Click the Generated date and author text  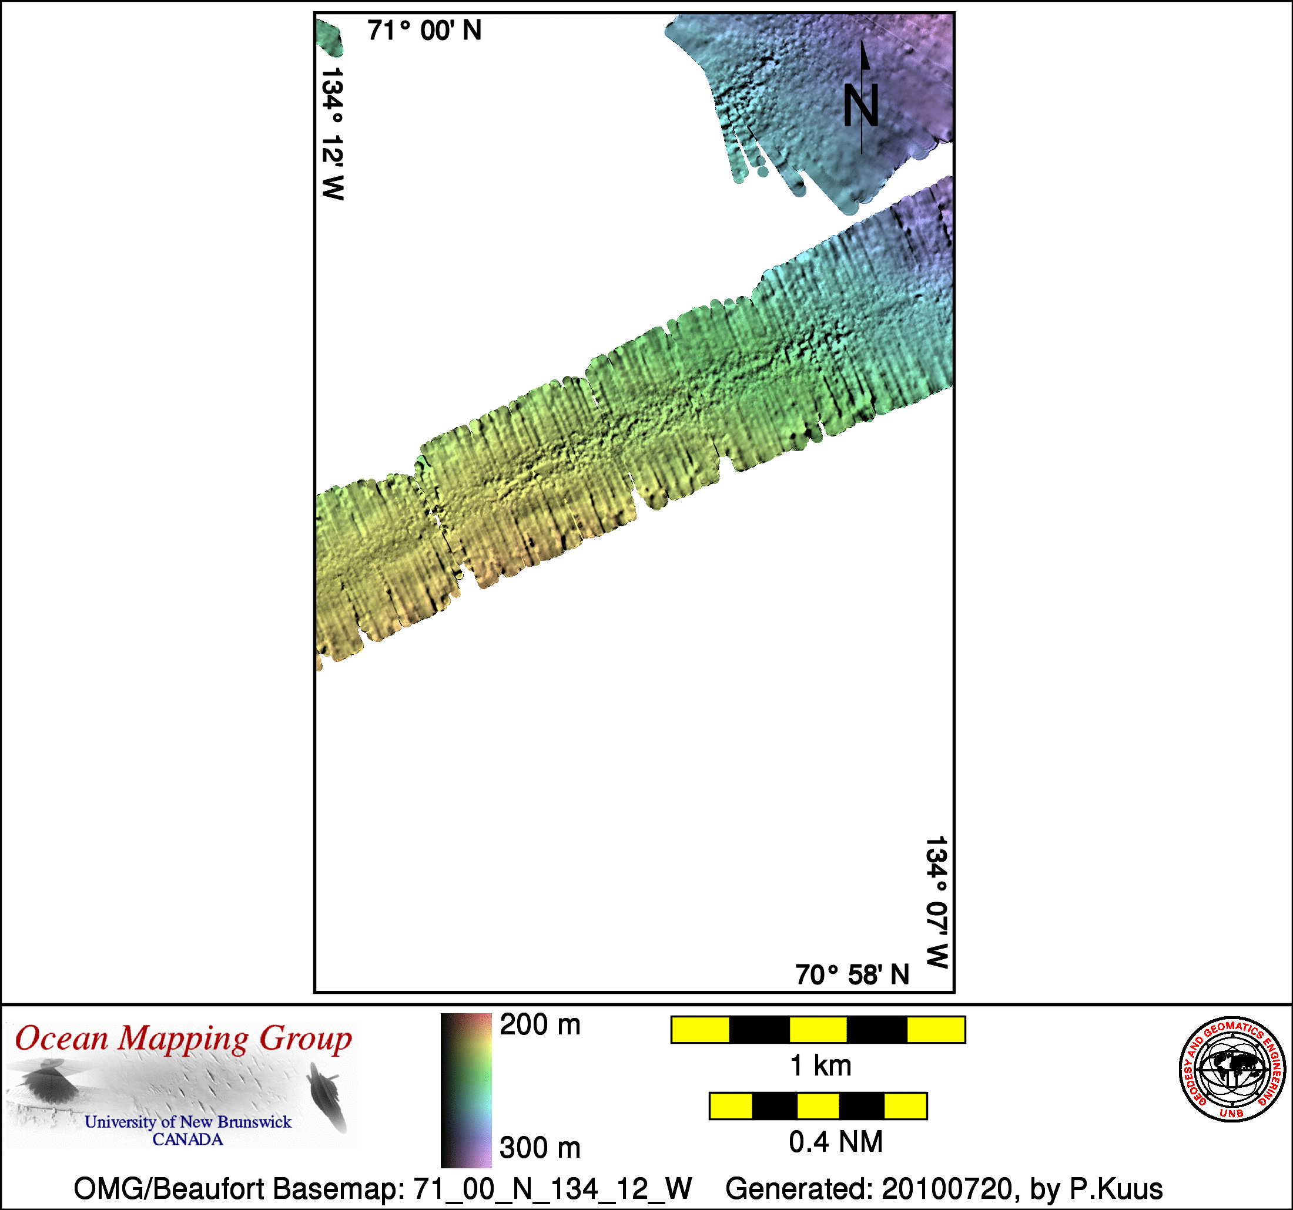coord(944,1188)
